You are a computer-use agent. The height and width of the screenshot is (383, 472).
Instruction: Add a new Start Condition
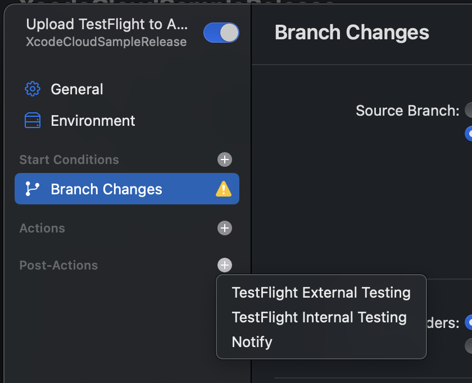pos(225,159)
